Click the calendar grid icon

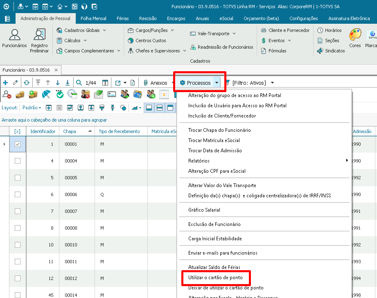(164, 94)
